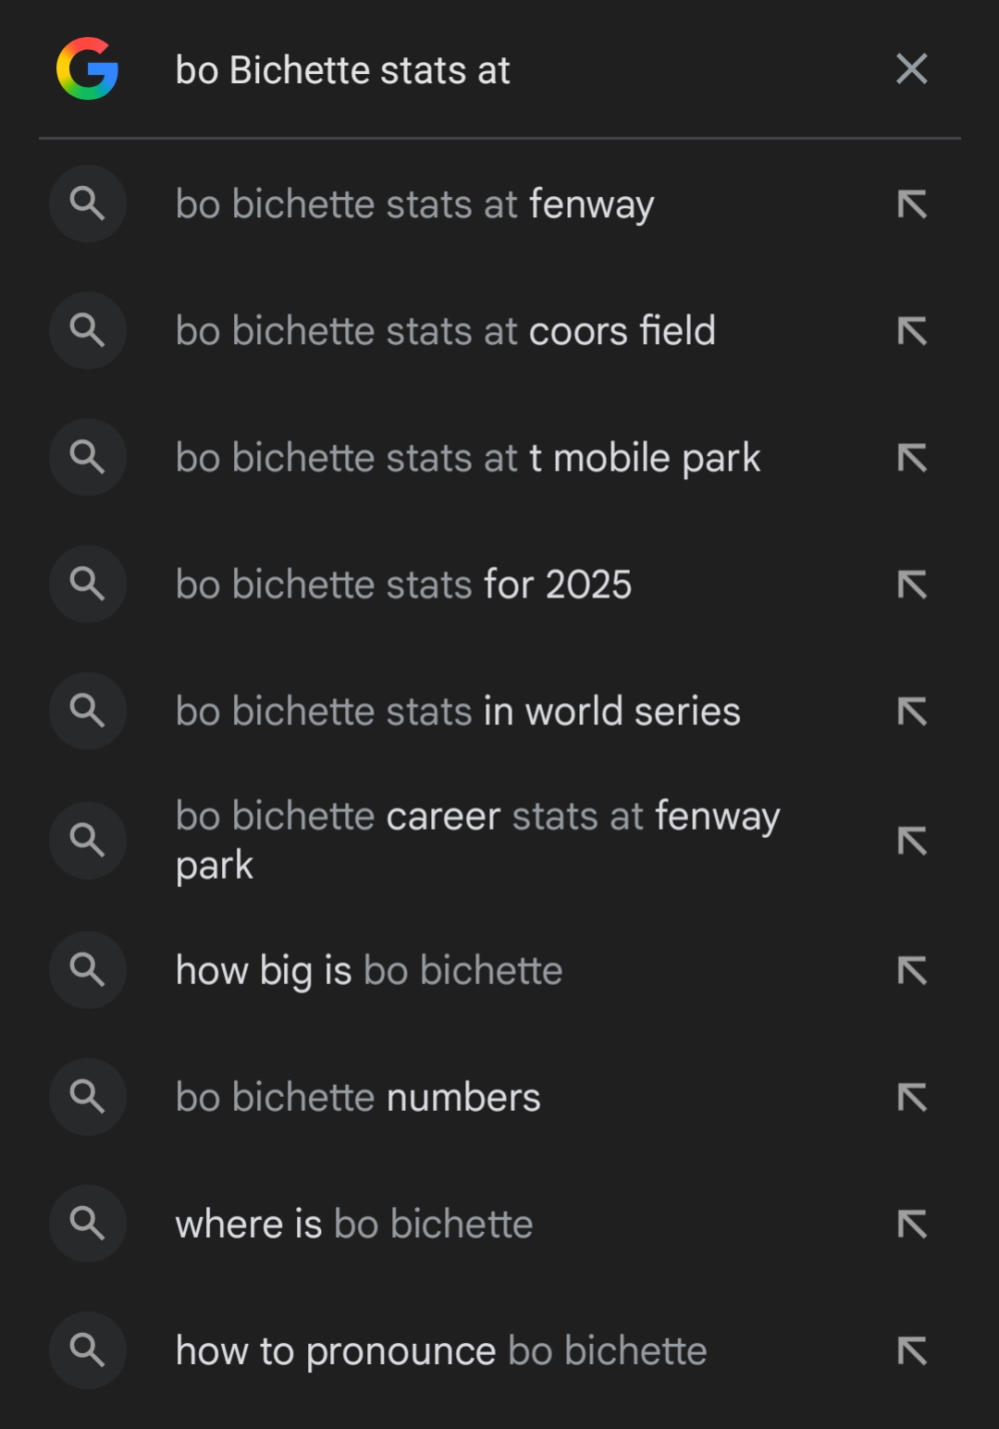Search 'how big is bo bichette'
Screen dimensions: 999x1429
(x=369, y=970)
